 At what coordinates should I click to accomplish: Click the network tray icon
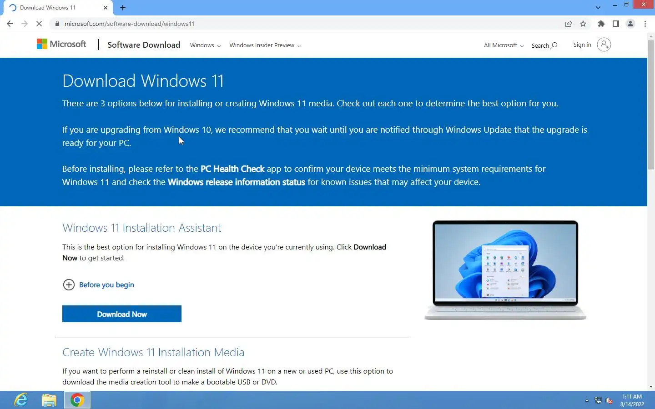[598, 400]
